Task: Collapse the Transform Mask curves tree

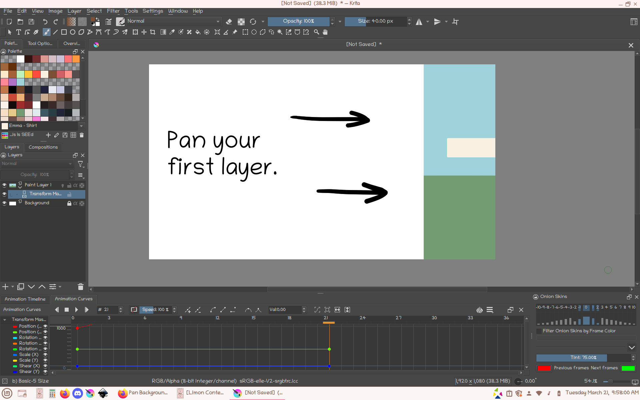Action: click(5, 320)
